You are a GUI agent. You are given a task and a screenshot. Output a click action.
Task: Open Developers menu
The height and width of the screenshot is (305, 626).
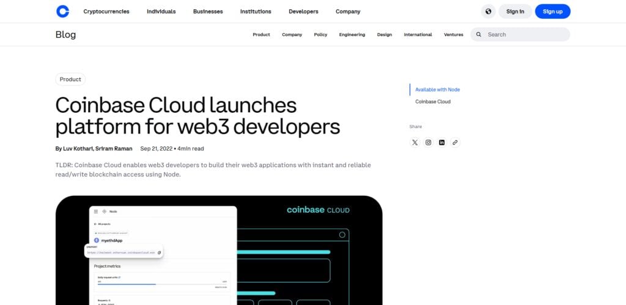303,12
